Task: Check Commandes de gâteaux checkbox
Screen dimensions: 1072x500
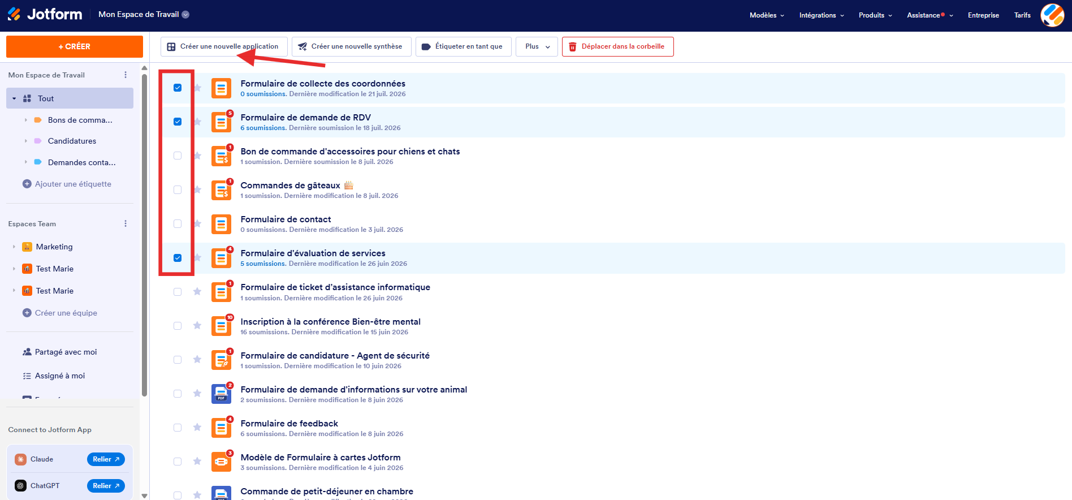Action: click(x=178, y=189)
